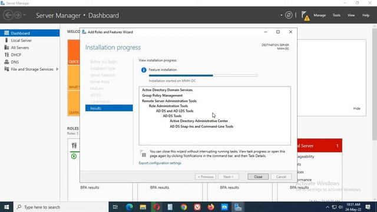The height and width of the screenshot is (212, 377).
Task: Click the Dashboard grid icon
Action: [x=6, y=33]
